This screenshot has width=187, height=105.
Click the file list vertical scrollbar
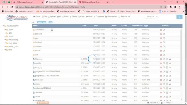181,58
